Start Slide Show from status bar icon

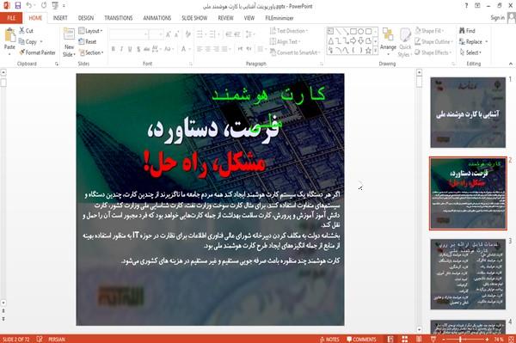[433, 339]
